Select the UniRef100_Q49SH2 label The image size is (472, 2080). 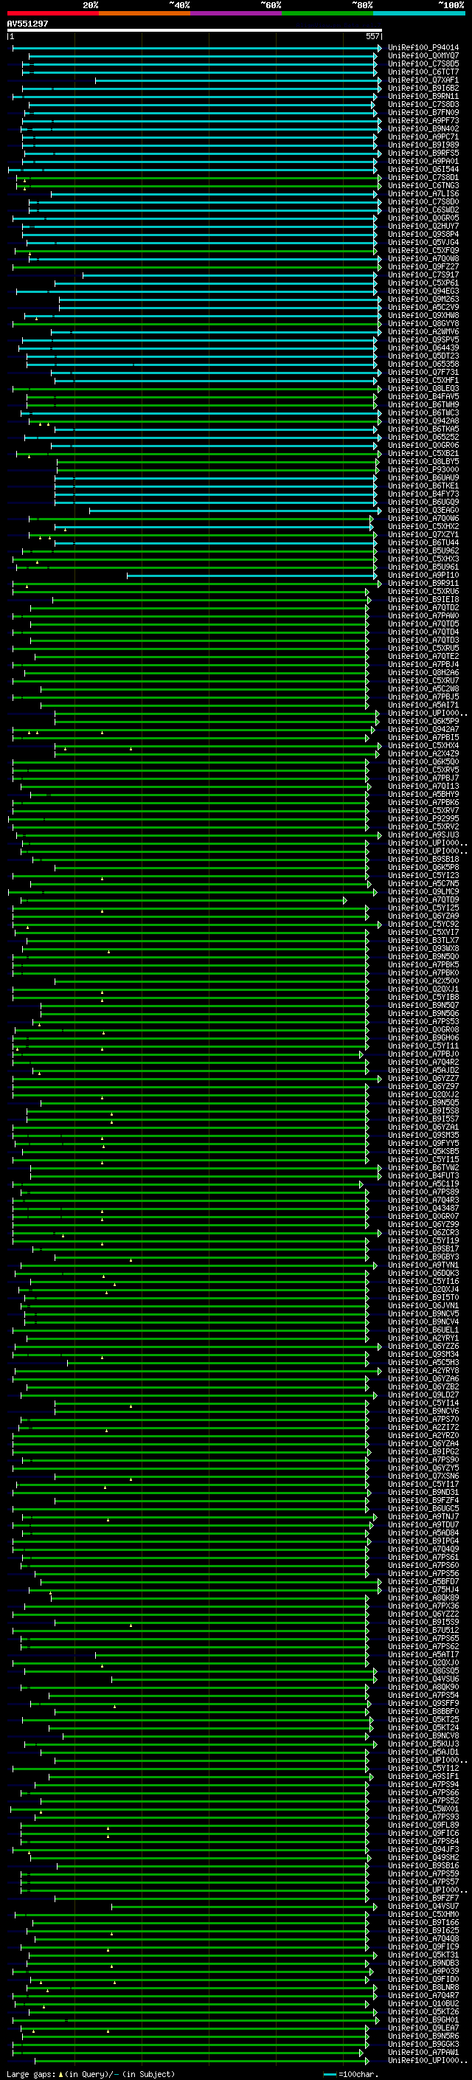(x=423, y=1857)
